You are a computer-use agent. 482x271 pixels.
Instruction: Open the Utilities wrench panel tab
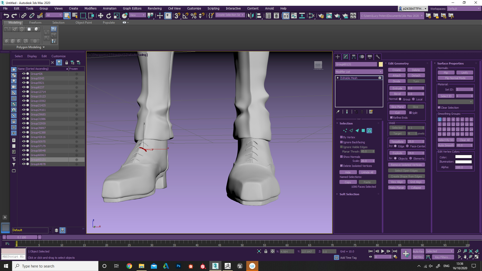[x=378, y=57]
